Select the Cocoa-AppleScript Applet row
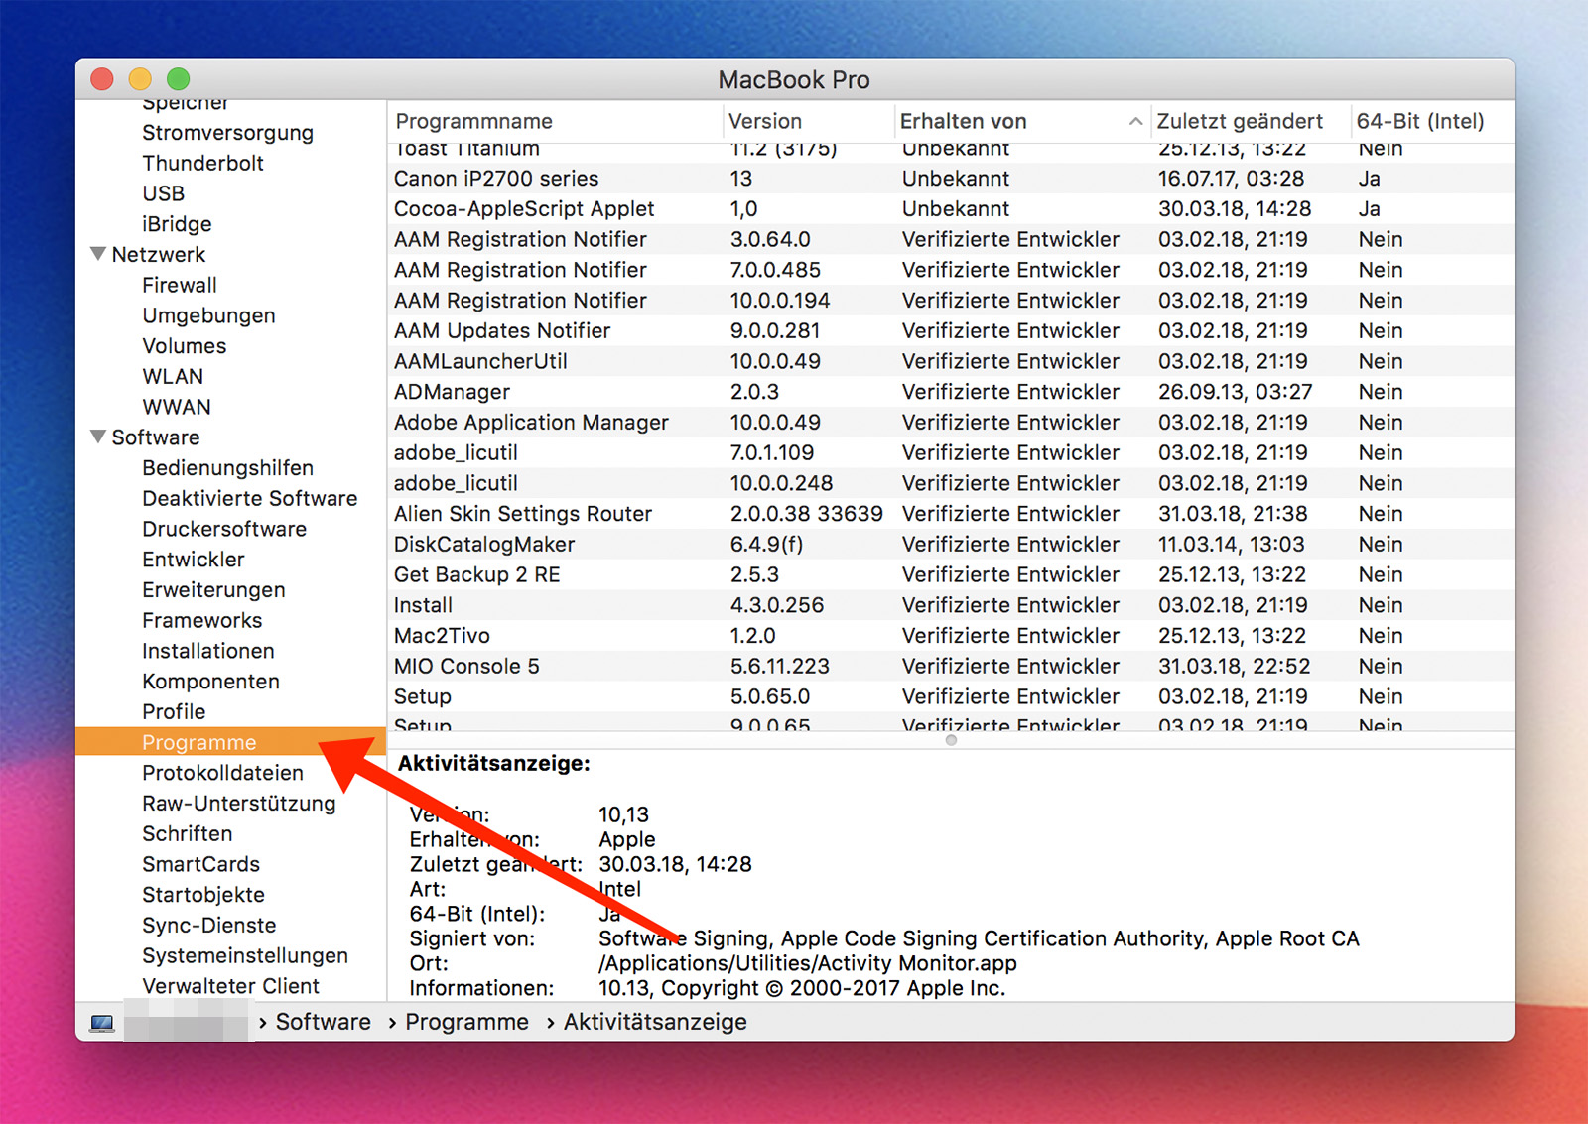This screenshot has width=1588, height=1124. coord(951,209)
